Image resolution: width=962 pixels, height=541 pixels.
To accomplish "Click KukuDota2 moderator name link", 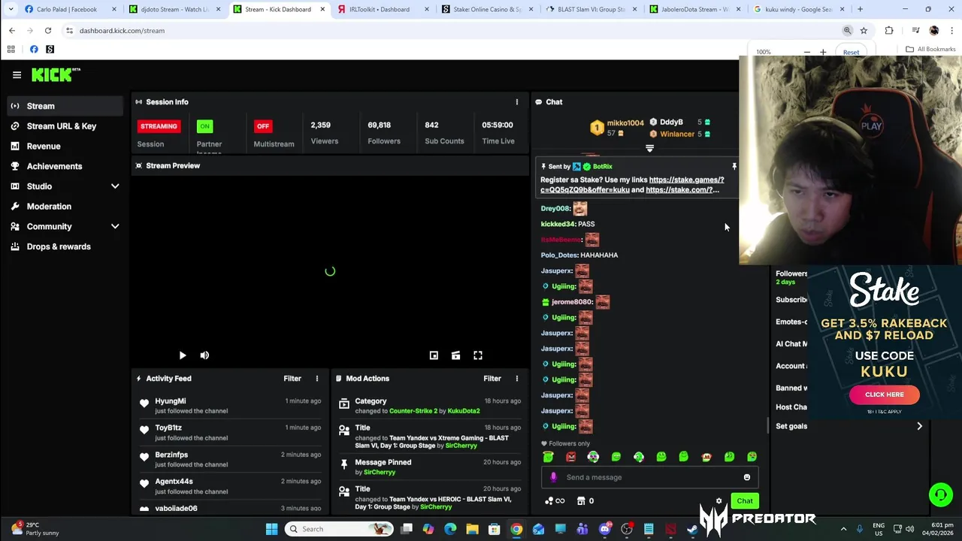I will (x=463, y=411).
